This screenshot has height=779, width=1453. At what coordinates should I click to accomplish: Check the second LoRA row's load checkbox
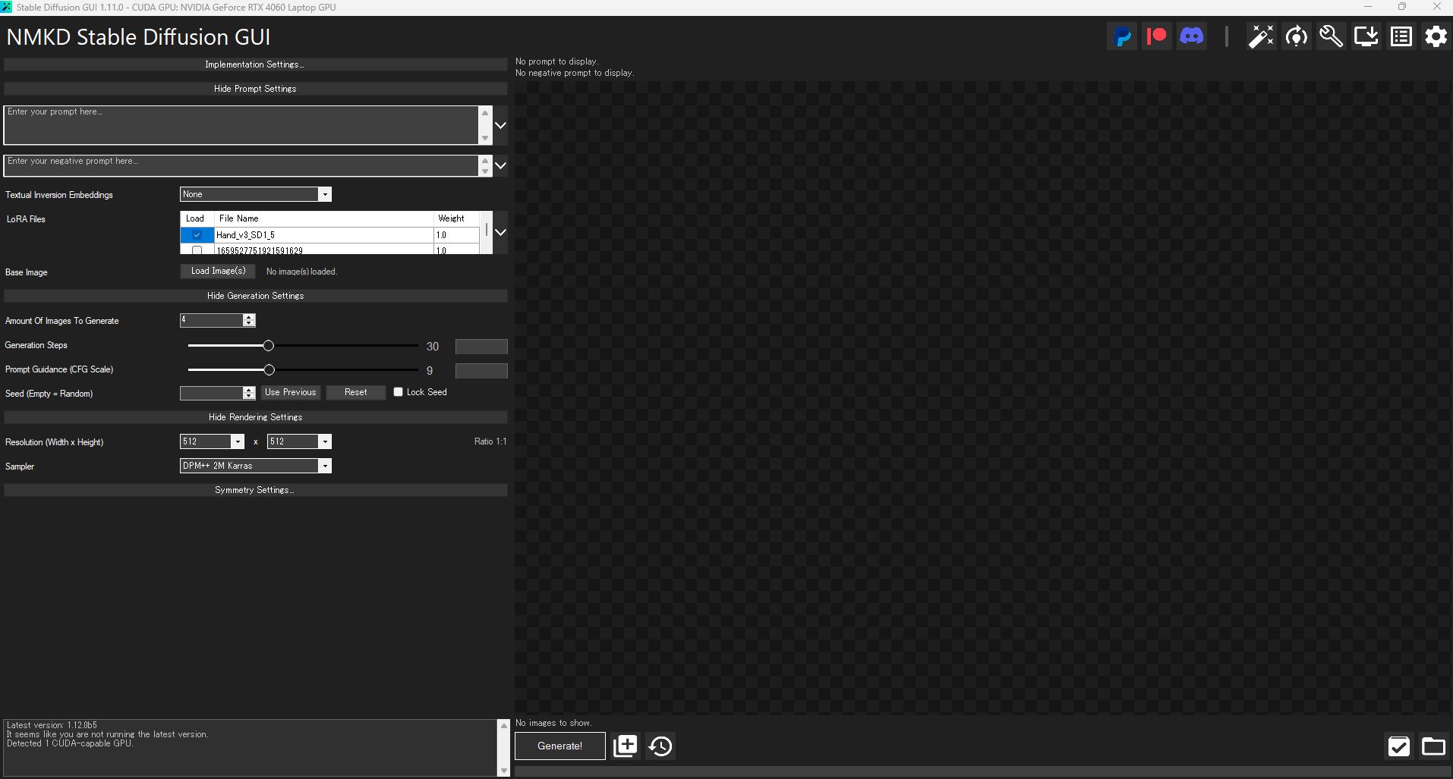click(197, 250)
